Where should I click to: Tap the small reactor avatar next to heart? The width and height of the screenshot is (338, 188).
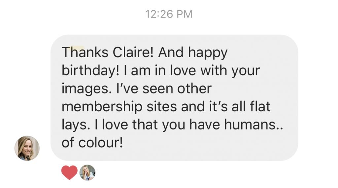pyautogui.click(x=87, y=172)
